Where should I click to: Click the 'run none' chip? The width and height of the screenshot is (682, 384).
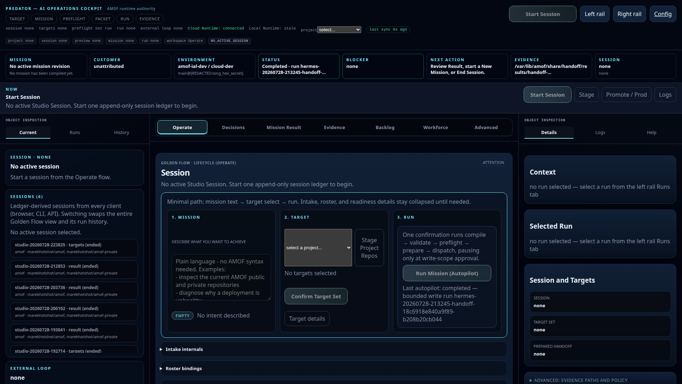coord(150,41)
